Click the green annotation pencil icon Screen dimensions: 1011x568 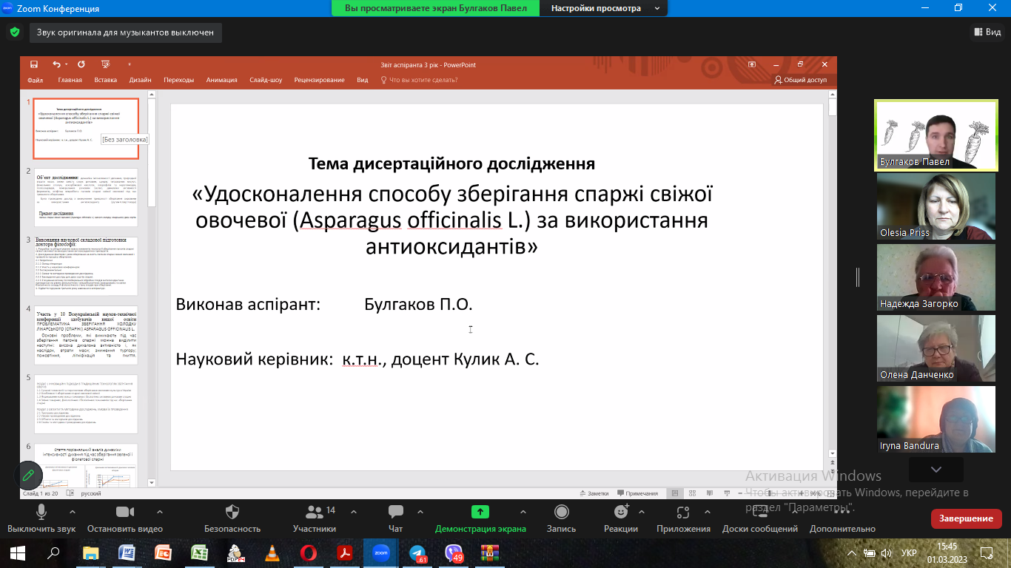point(28,474)
